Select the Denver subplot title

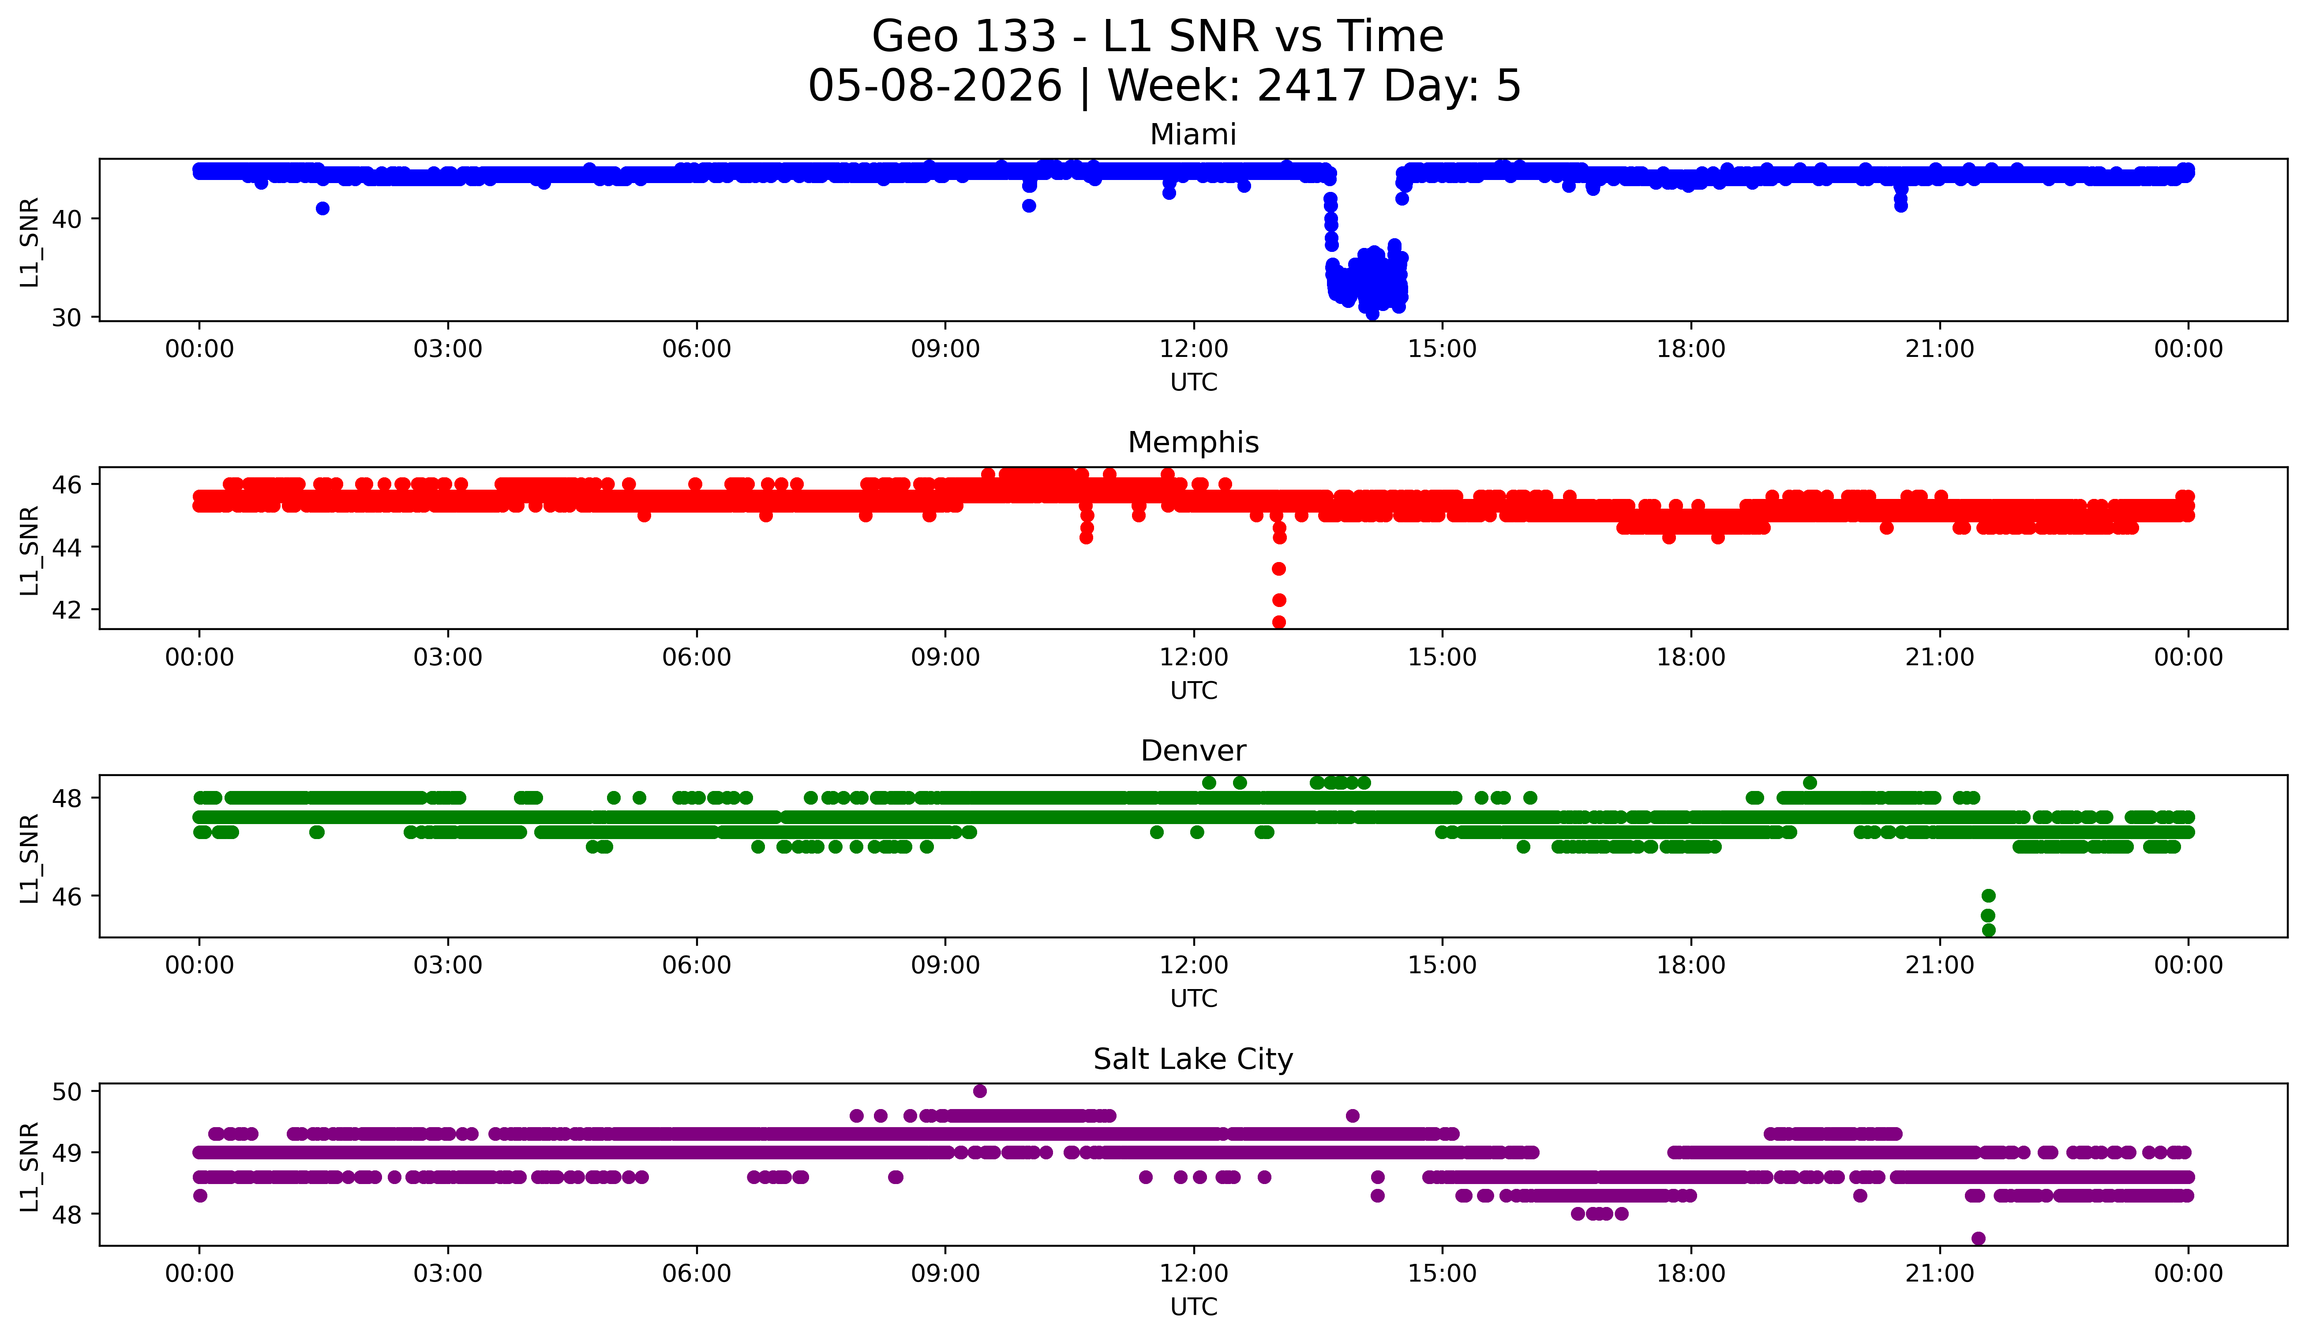click(x=1193, y=751)
